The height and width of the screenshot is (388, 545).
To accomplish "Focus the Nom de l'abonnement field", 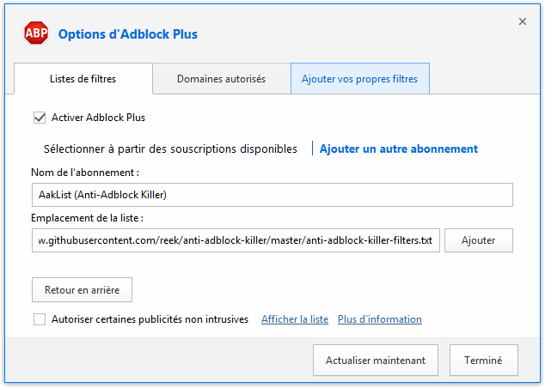I will [272, 195].
